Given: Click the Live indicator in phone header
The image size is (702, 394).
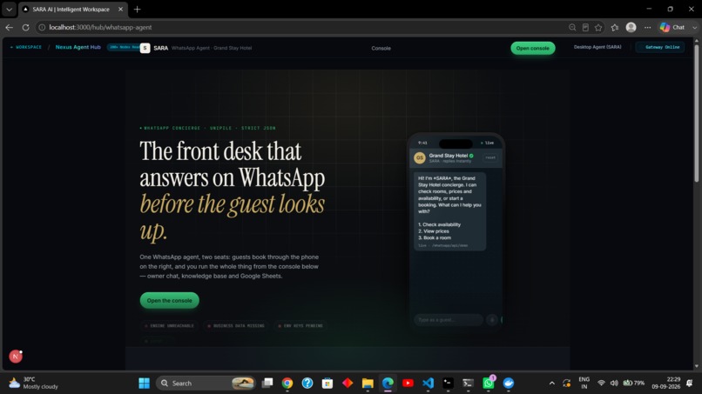Looking at the screenshot, I should coord(487,144).
